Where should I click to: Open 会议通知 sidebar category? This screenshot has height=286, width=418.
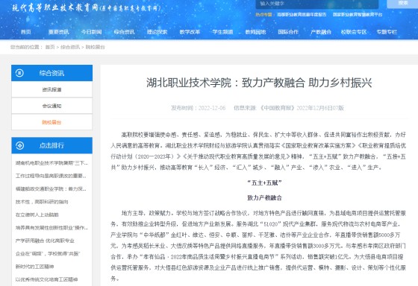[52, 106]
